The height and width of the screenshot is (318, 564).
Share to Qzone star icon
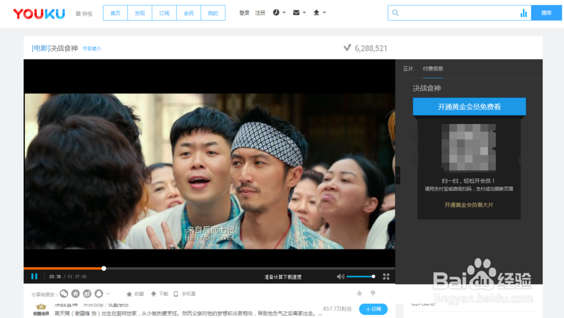[76, 294]
